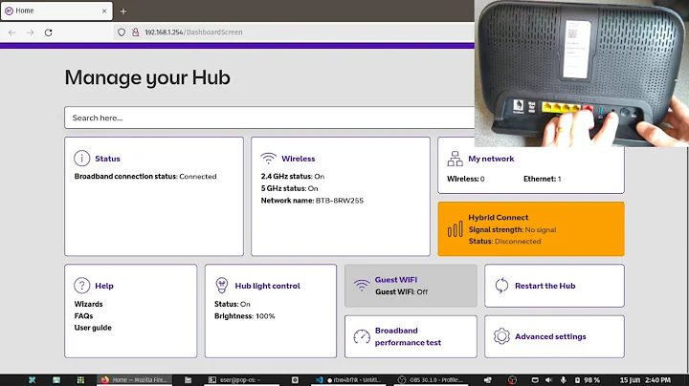
Task: Click the 2.4 GHz status line
Action: click(x=293, y=177)
